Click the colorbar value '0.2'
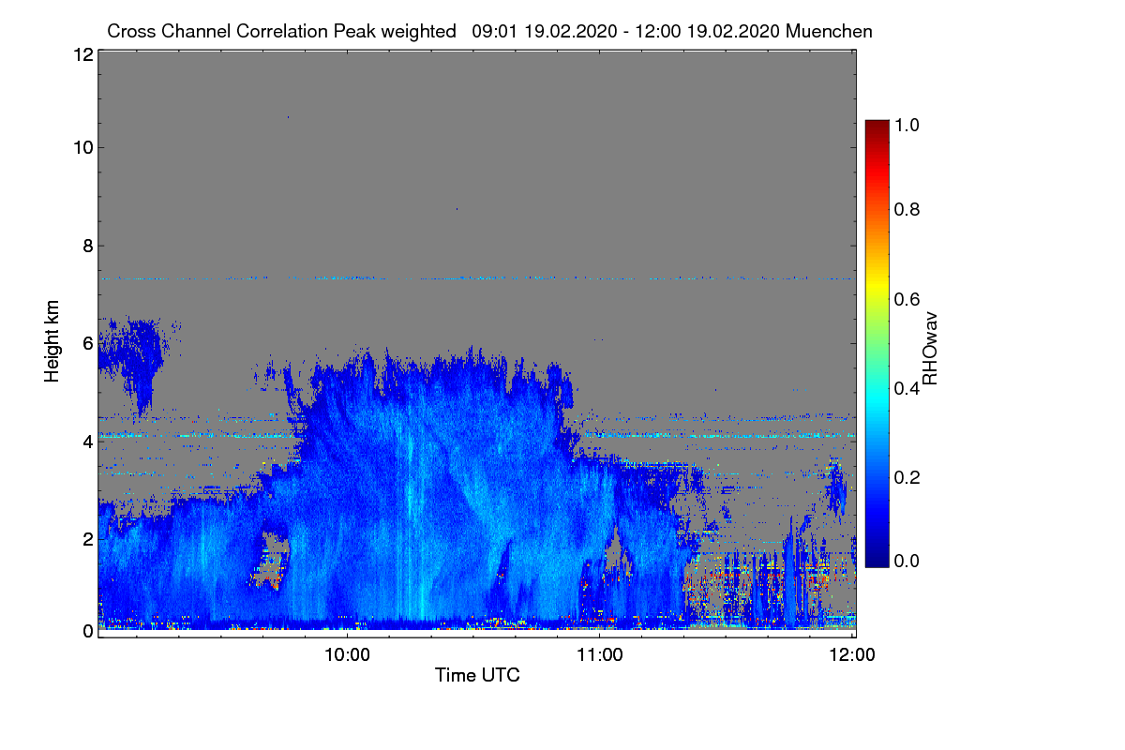1125x750 pixels. coord(907,476)
